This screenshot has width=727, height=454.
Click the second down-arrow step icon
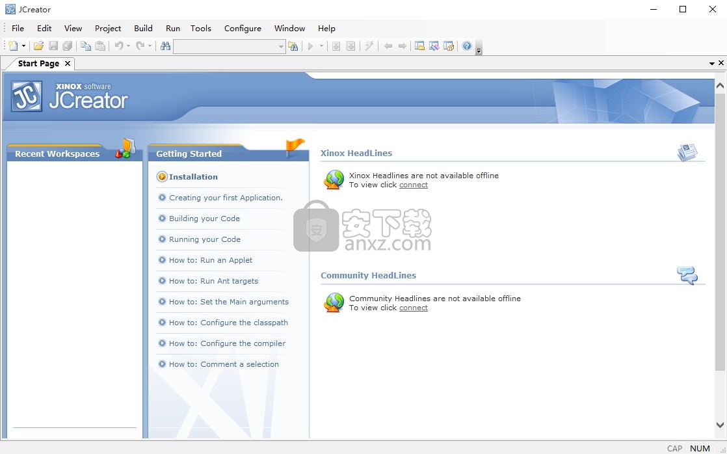point(351,46)
